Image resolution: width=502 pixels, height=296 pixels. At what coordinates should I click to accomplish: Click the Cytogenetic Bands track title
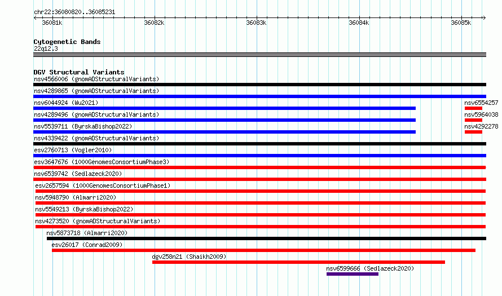click(x=67, y=42)
